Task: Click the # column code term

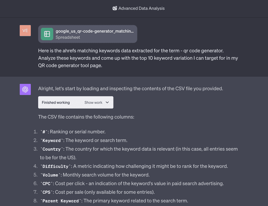Action: 44,132
